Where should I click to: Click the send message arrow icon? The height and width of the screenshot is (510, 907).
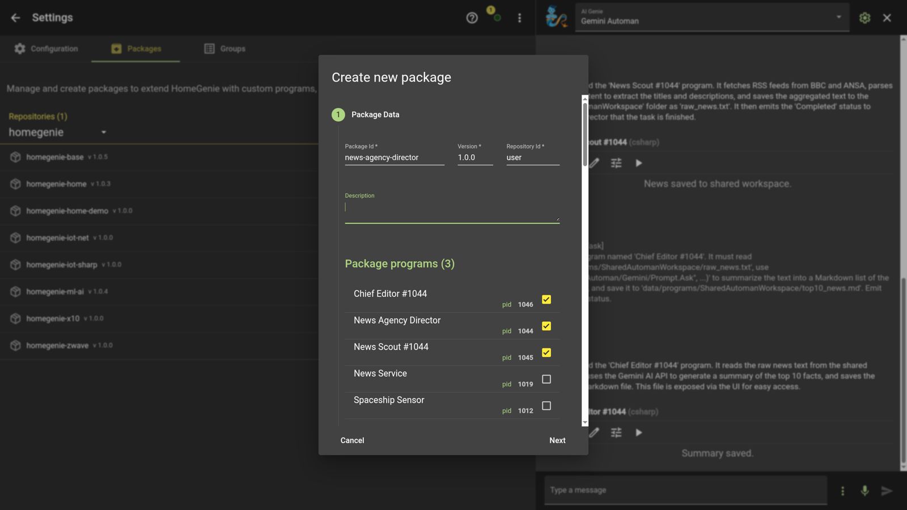click(x=887, y=491)
